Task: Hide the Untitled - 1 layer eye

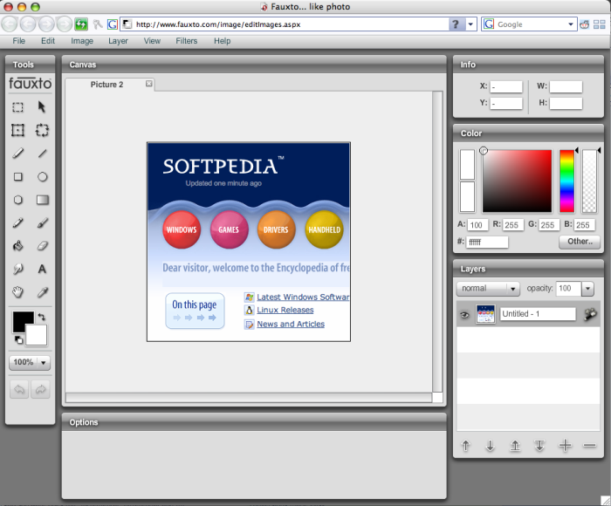Action: pyautogui.click(x=464, y=314)
